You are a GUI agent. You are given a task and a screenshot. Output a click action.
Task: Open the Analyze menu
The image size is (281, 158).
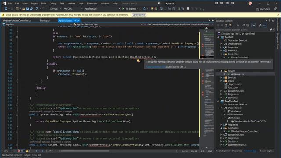click(x=71, y=4)
